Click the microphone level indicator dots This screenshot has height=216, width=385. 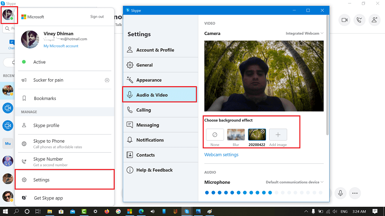(264, 193)
